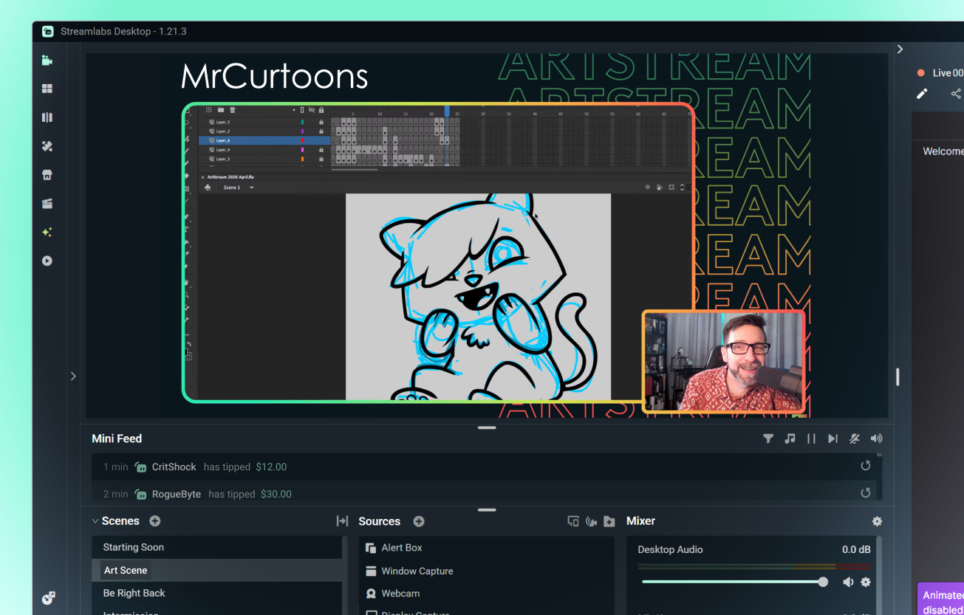Collapse the chat panel with top chevron
This screenshot has height=615, width=964.
[x=900, y=49]
